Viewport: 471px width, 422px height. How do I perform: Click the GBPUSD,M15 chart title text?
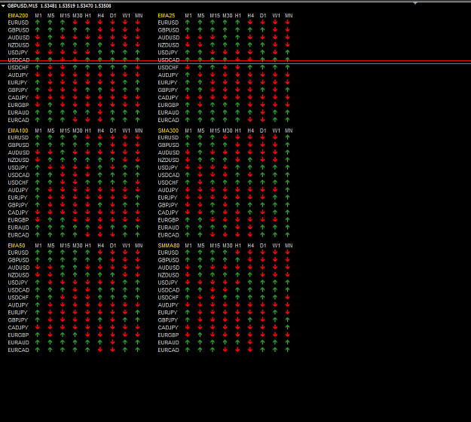[23, 6]
